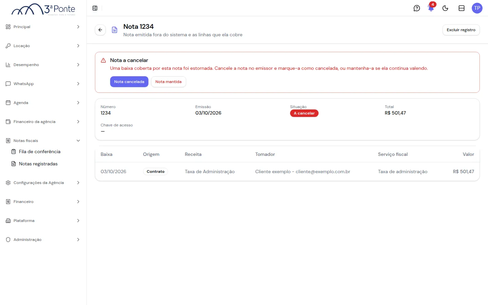Open the help chat icon
The image size is (488, 305).
(x=417, y=8)
